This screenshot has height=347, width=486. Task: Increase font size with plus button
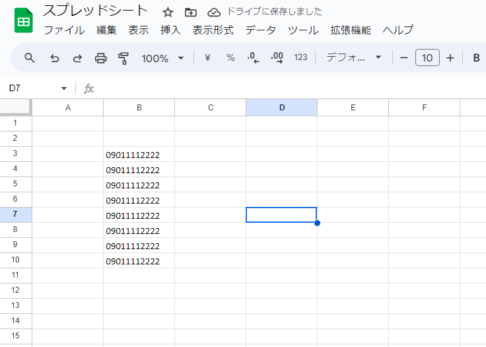(450, 58)
